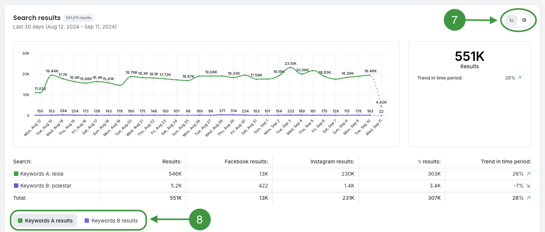This screenshot has width=545, height=232.
Task: Click trend arrow beside 26% in summary card
Action: tap(519, 78)
